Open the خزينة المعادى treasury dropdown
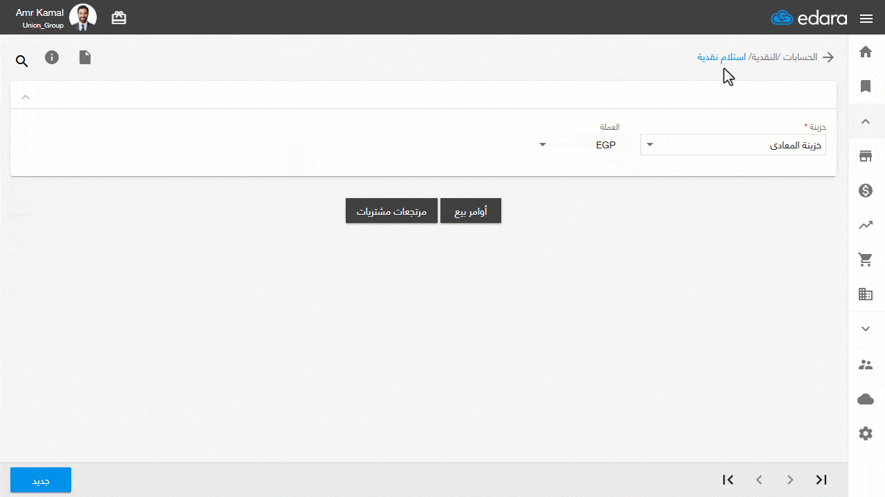Screen dimensions: 885x497 point(733,145)
